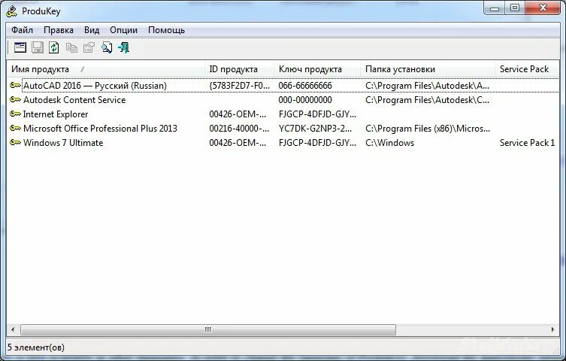Click the Service Pack 1 cell
This screenshot has width=566, height=361.
(527, 143)
